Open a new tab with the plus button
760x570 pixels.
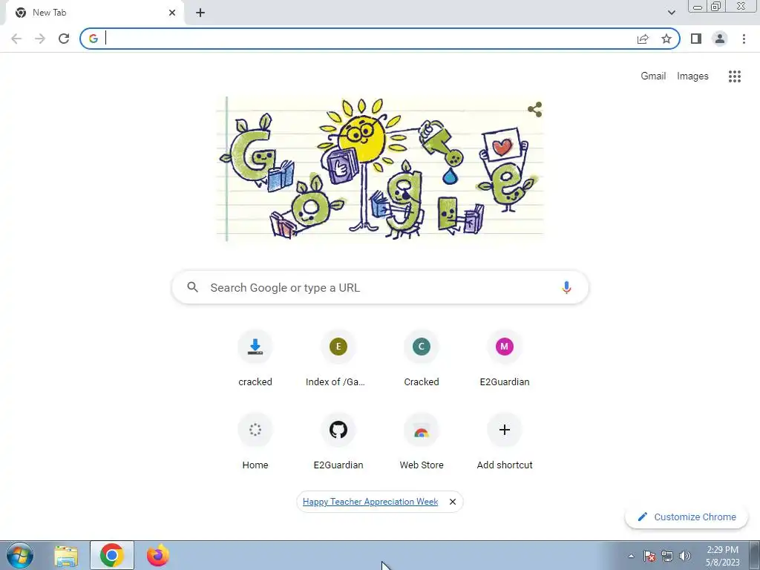pyautogui.click(x=200, y=13)
